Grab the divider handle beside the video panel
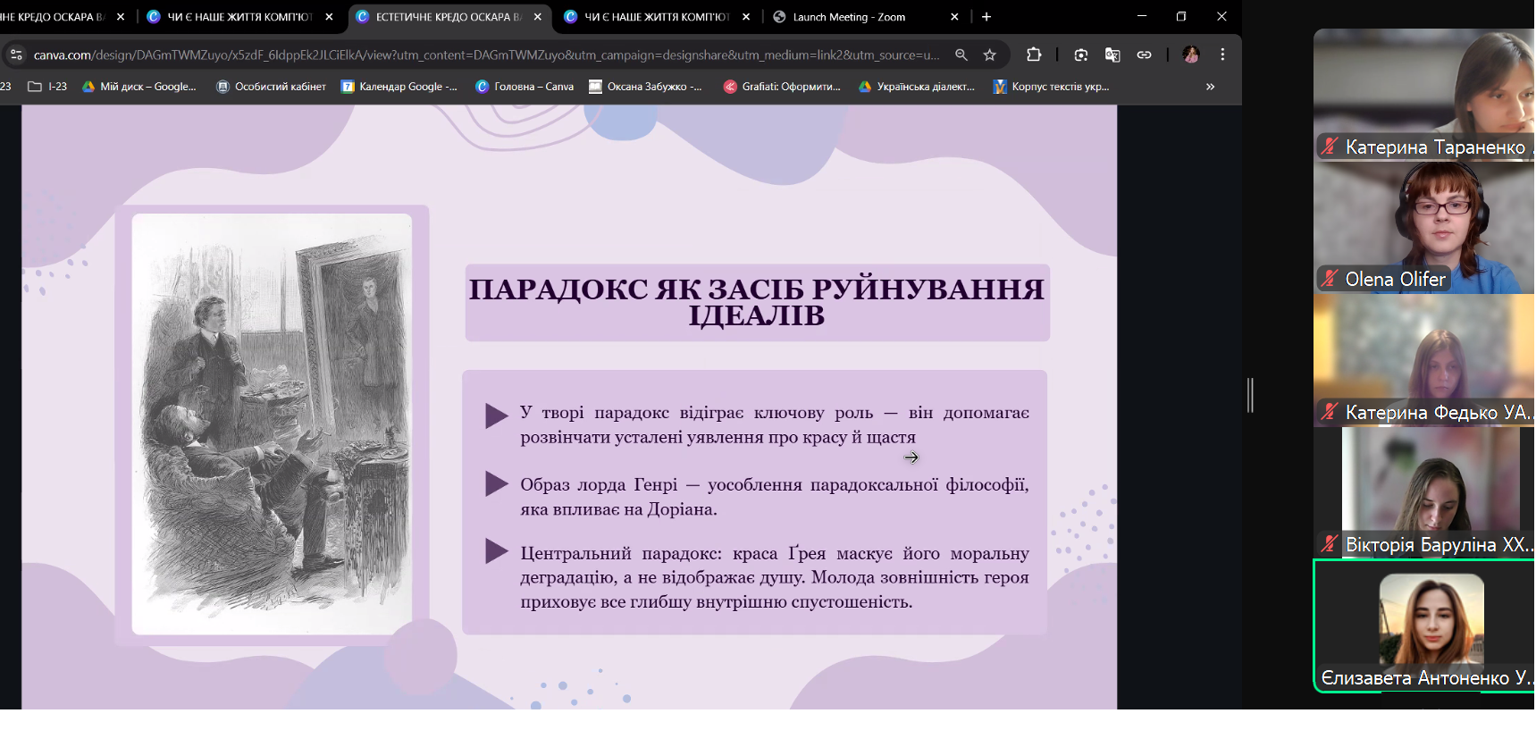The width and height of the screenshot is (1536, 747). (x=1251, y=395)
